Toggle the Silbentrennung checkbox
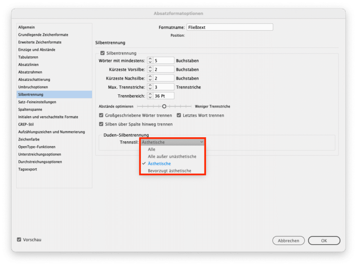Viewport: 357px width, 266px height. (x=102, y=53)
